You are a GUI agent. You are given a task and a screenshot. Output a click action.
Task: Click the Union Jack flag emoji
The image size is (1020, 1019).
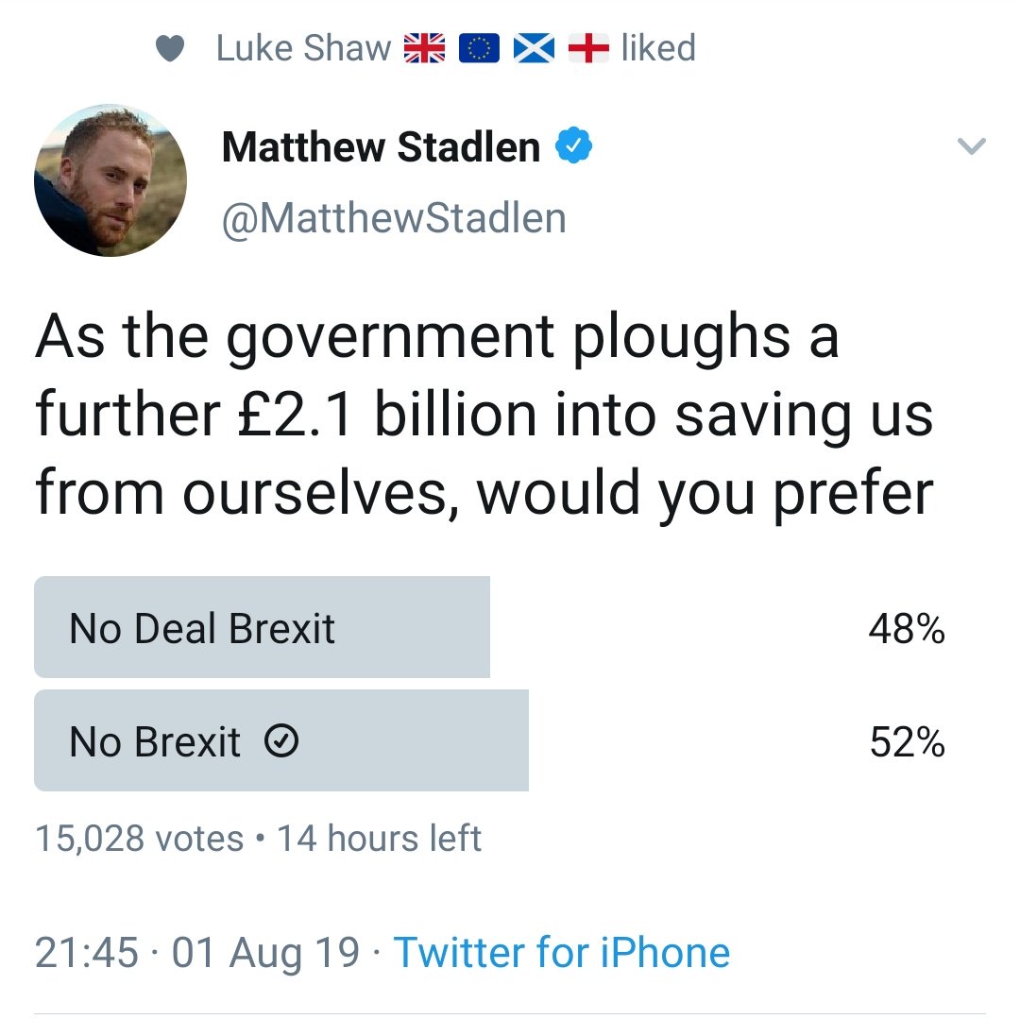pos(424,48)
